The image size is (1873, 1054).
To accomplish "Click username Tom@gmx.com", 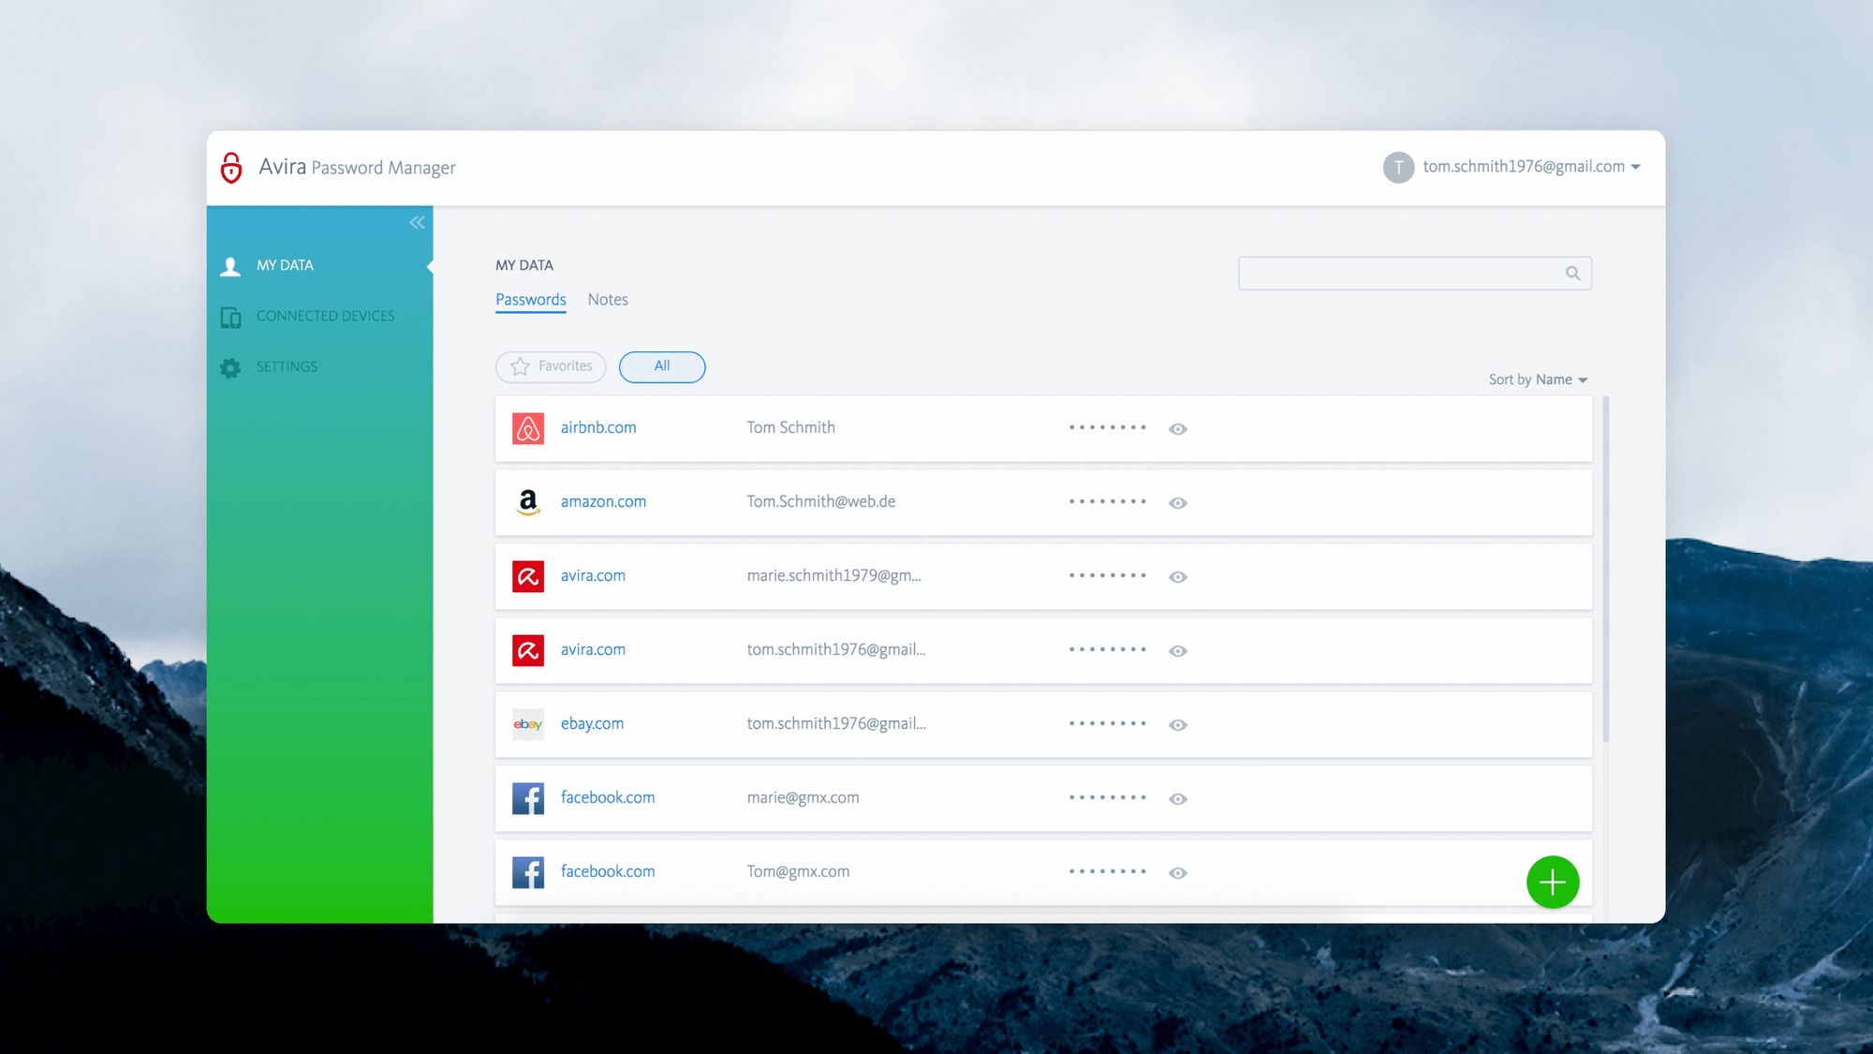I will (798, 871).
